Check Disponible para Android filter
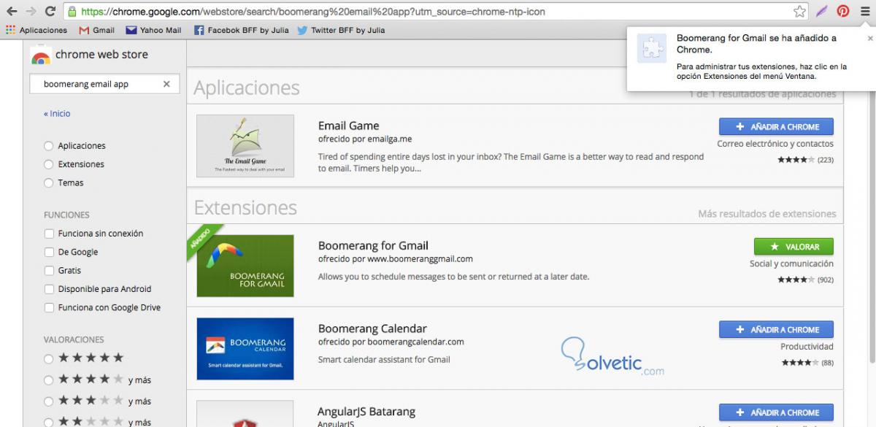The height and width of the screenshot is (427, 876). click(49, 289)
